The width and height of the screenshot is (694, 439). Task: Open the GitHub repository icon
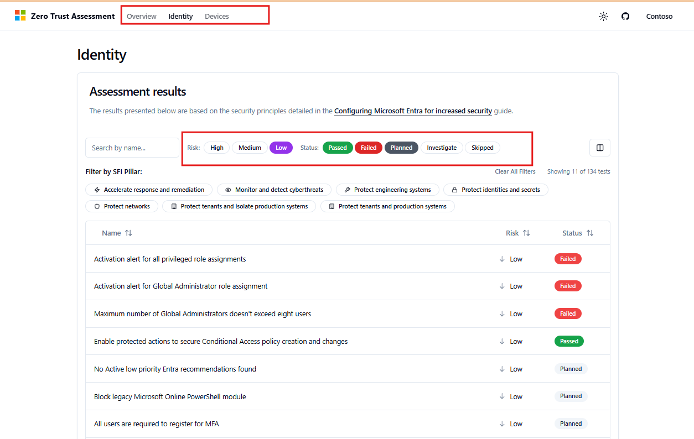(625, 16)
